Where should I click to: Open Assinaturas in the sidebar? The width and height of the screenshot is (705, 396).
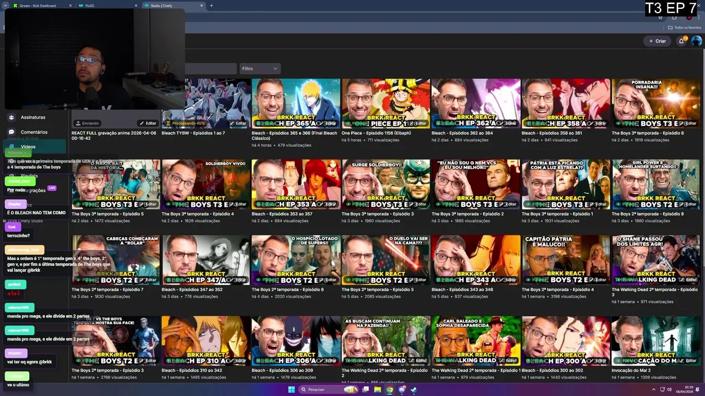(x=33, y=117)
